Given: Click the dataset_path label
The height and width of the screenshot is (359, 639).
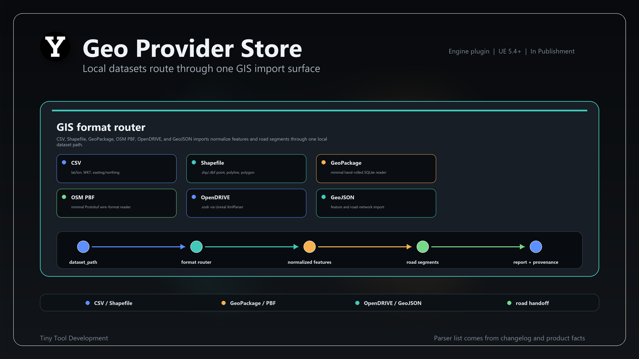Looking at the screenshot, I should click(83, 262).
